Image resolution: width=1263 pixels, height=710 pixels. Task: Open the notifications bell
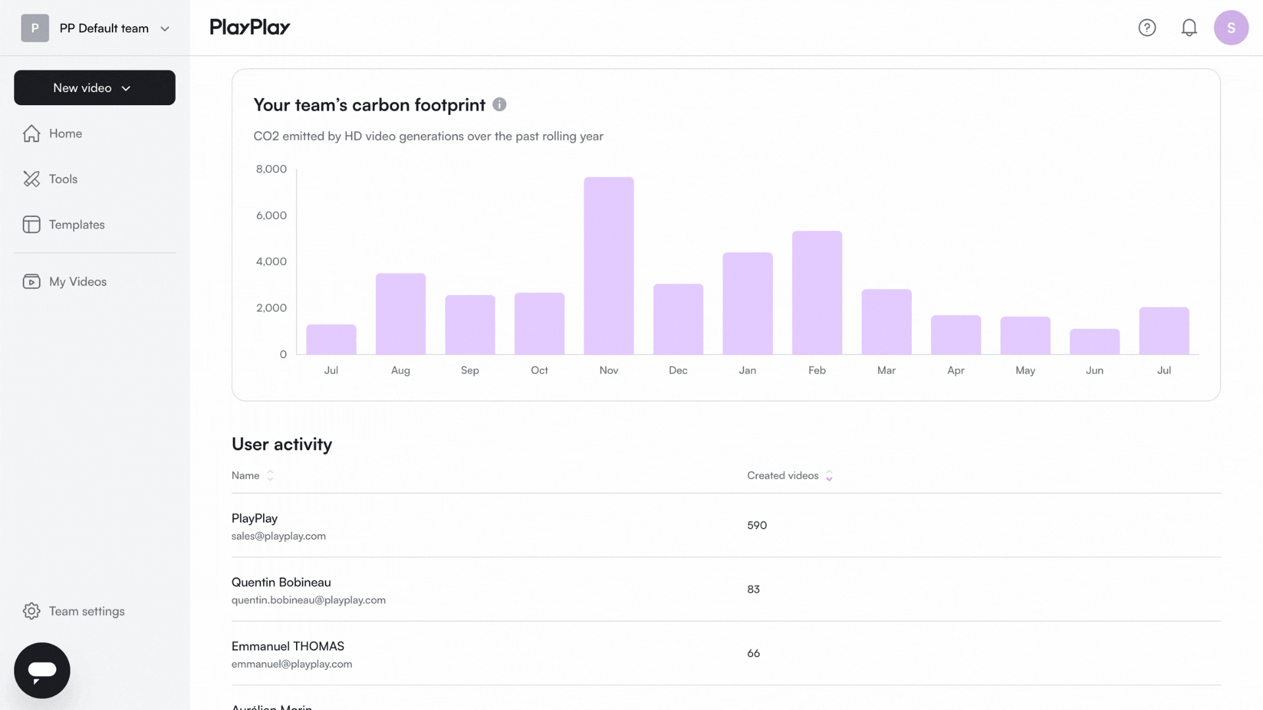(x=1189, y=28)
